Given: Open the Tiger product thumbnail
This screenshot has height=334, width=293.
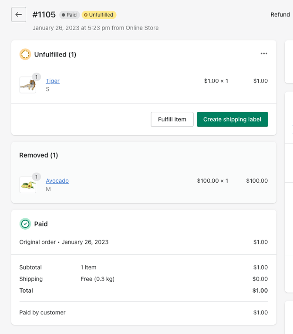Looking at the screenshot, I should [27, 85].
